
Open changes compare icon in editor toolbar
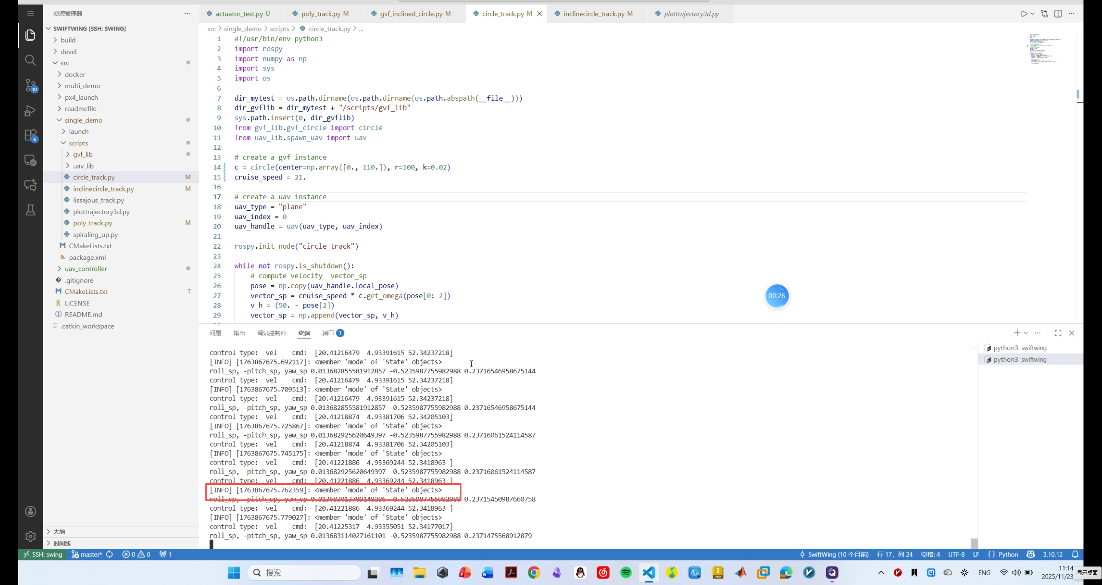pos(1045,14)
